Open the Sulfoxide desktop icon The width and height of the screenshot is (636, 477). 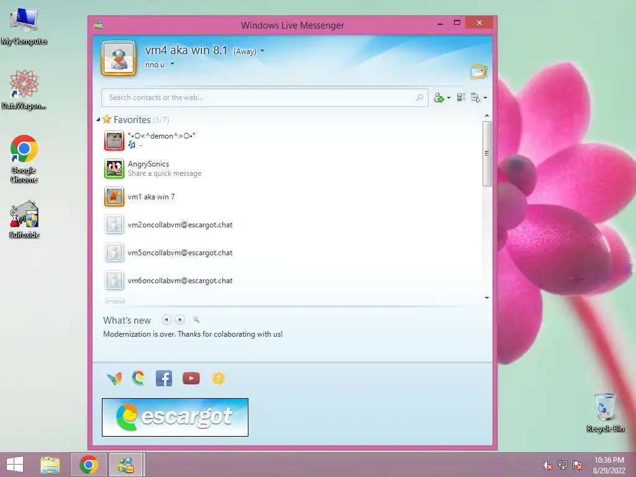(24, 219)
